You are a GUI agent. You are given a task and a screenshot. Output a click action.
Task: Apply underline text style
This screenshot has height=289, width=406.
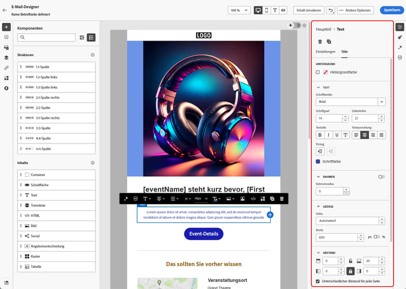[337, 135]
